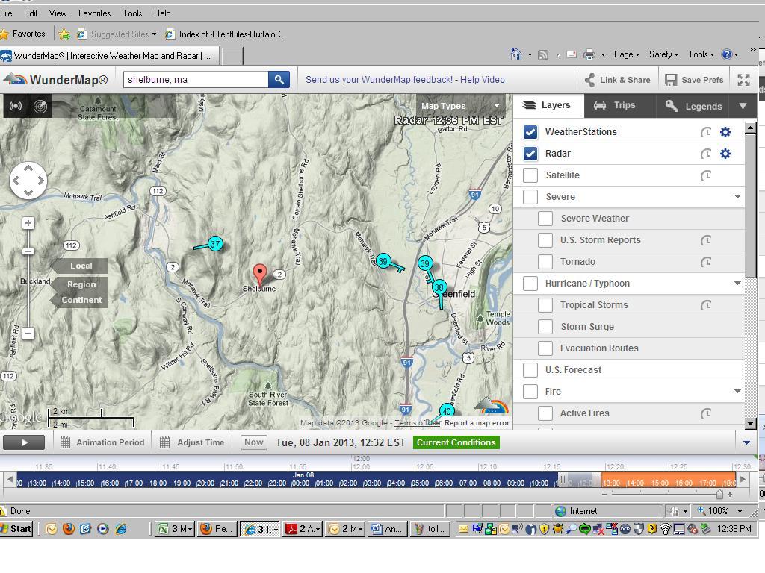
Task: Open the browser File menu
Action: click(x=6, y=13)
